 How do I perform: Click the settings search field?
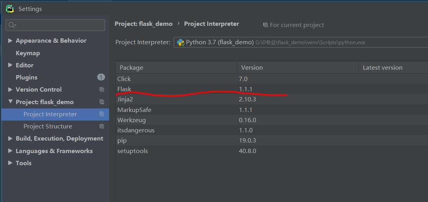tap(55, 25)
